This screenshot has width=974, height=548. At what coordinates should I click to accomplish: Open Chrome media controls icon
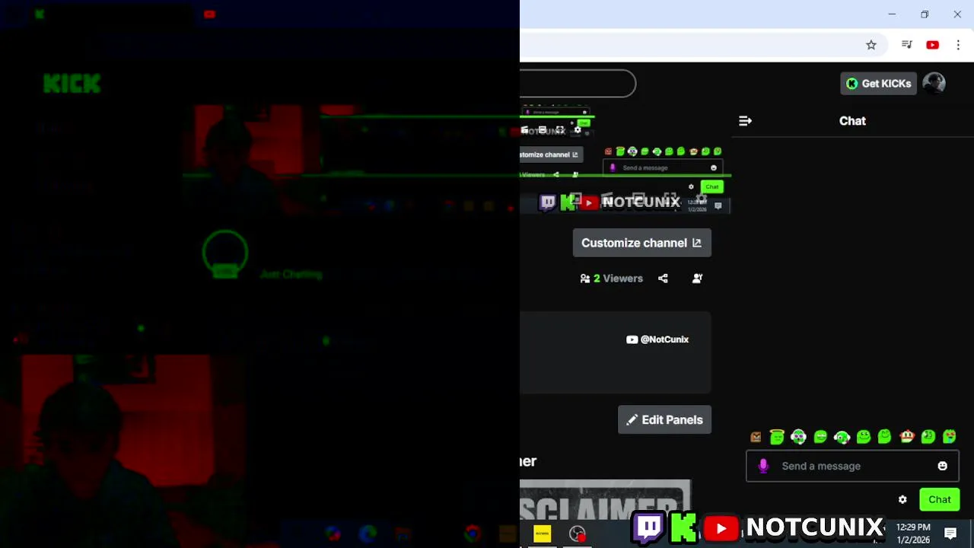(906, 45)
